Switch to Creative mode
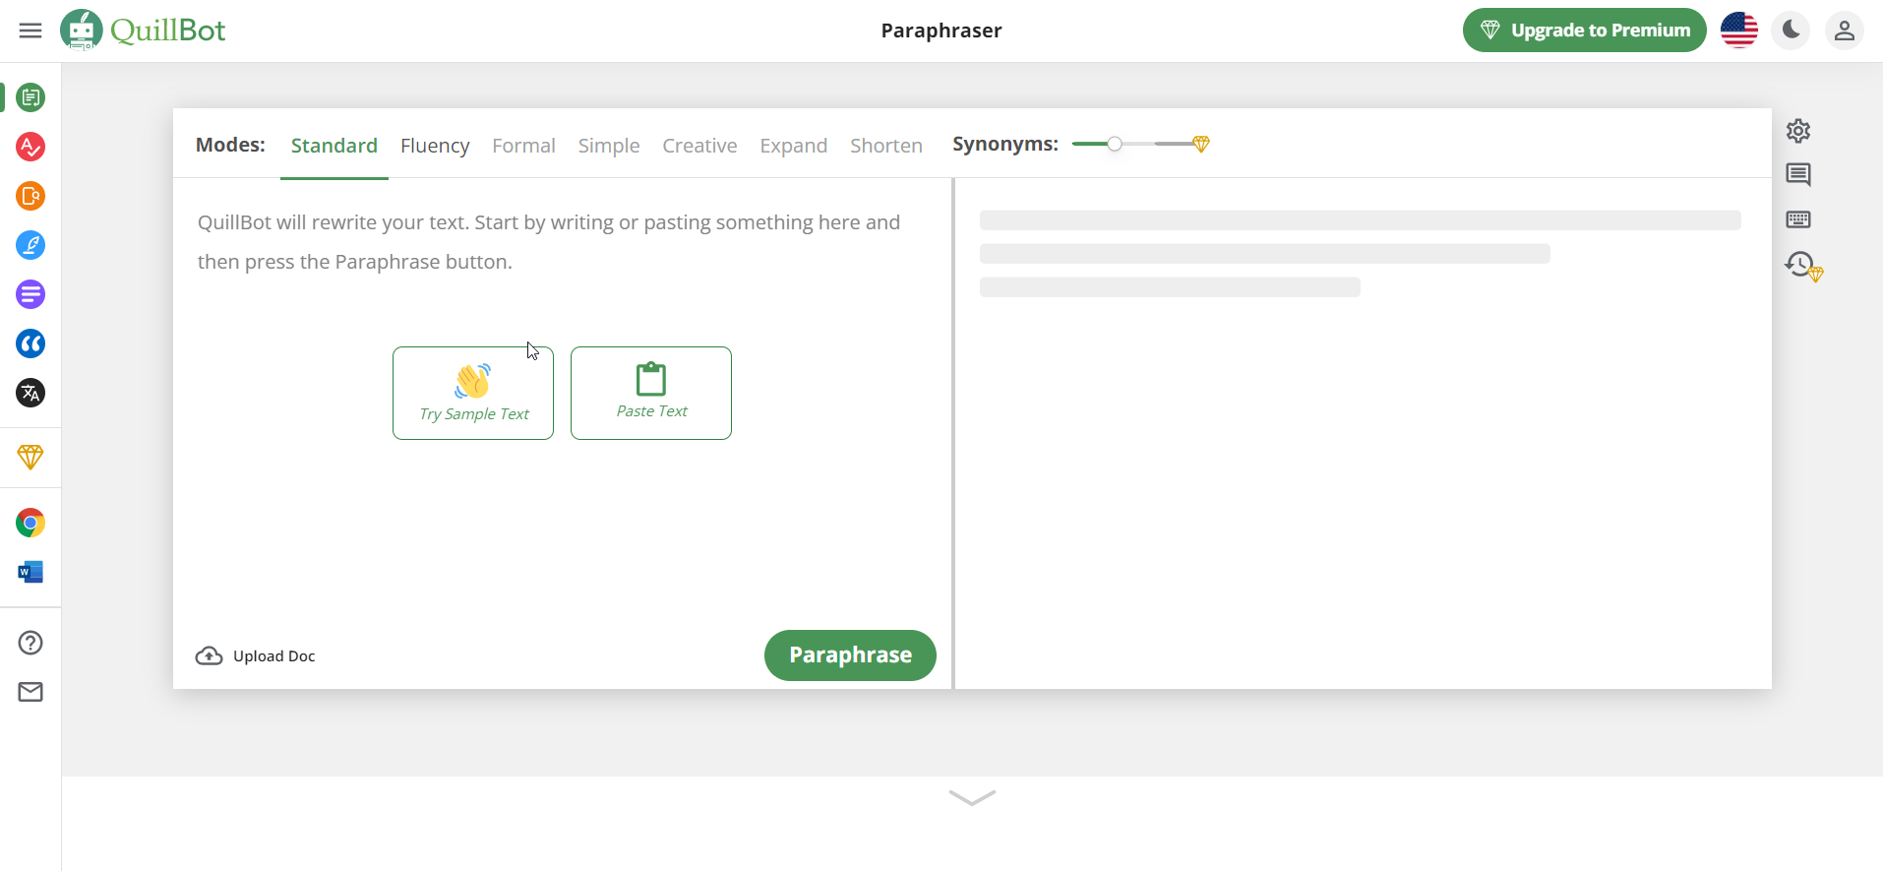1883x871 pixels. pos(699,146)
